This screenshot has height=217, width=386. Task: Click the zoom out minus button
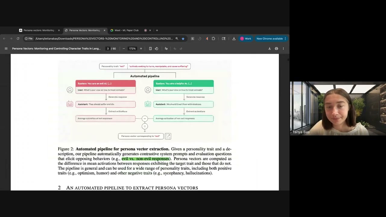pos(124,49)
